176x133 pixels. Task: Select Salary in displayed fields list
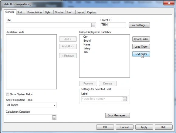(x=87, y=48)
